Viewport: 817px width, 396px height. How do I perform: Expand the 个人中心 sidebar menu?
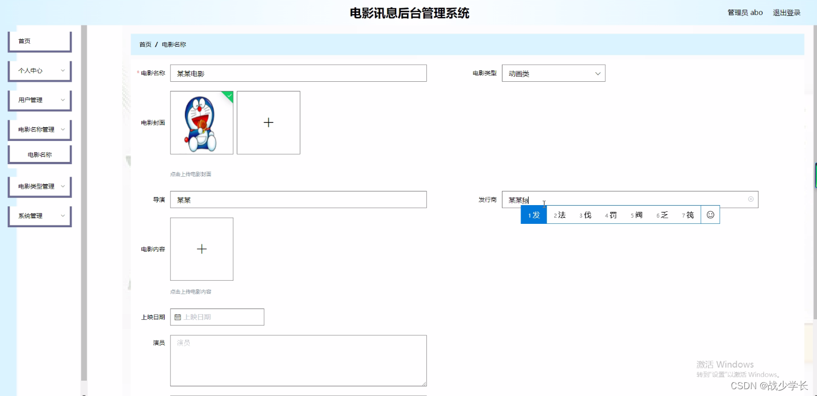pyautogui.click(x=39, y=71)
